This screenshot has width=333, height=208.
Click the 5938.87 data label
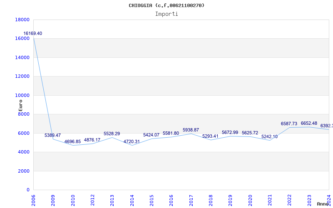click(191, 130)
